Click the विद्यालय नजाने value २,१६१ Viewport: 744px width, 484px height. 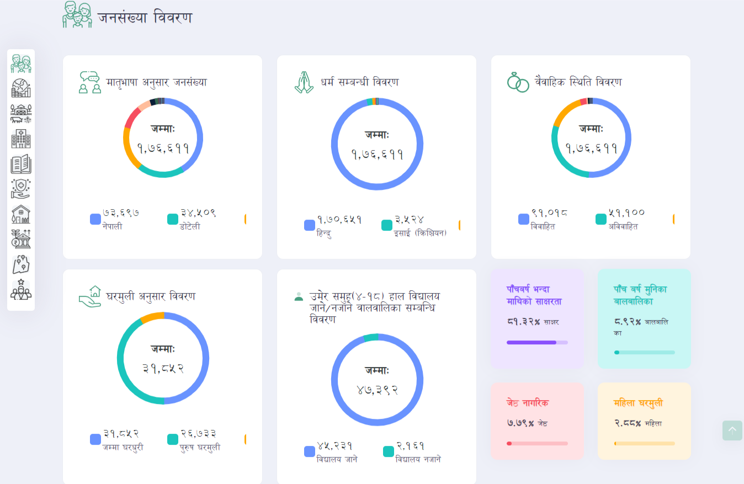[410, 445]
